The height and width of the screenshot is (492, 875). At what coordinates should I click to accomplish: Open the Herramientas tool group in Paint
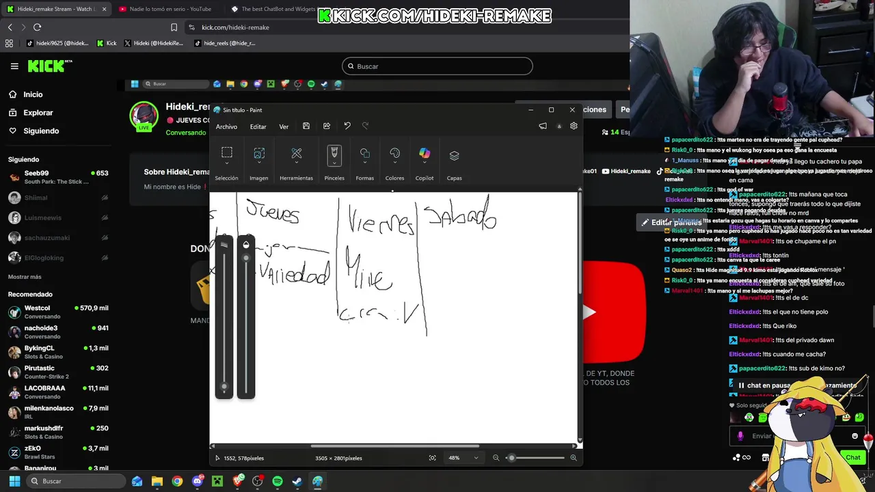(297, 154)
